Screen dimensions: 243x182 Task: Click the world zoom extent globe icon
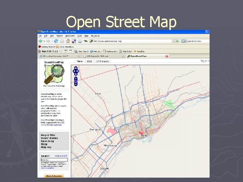[x=76, y=82]
